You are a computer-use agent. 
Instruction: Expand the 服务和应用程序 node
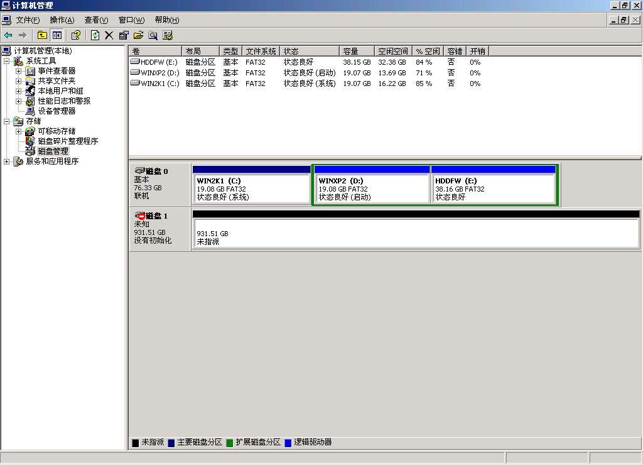click(x=6, y=161)
